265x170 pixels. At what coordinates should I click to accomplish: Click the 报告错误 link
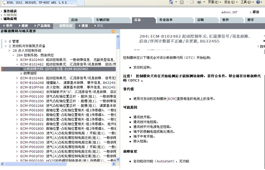coord(10,11)
